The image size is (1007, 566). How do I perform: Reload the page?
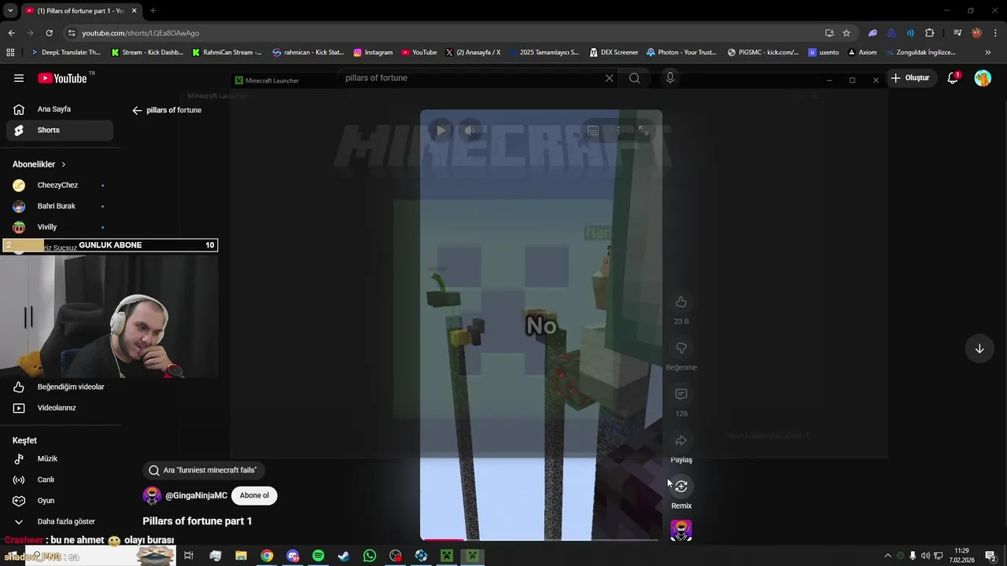point(49,33)
